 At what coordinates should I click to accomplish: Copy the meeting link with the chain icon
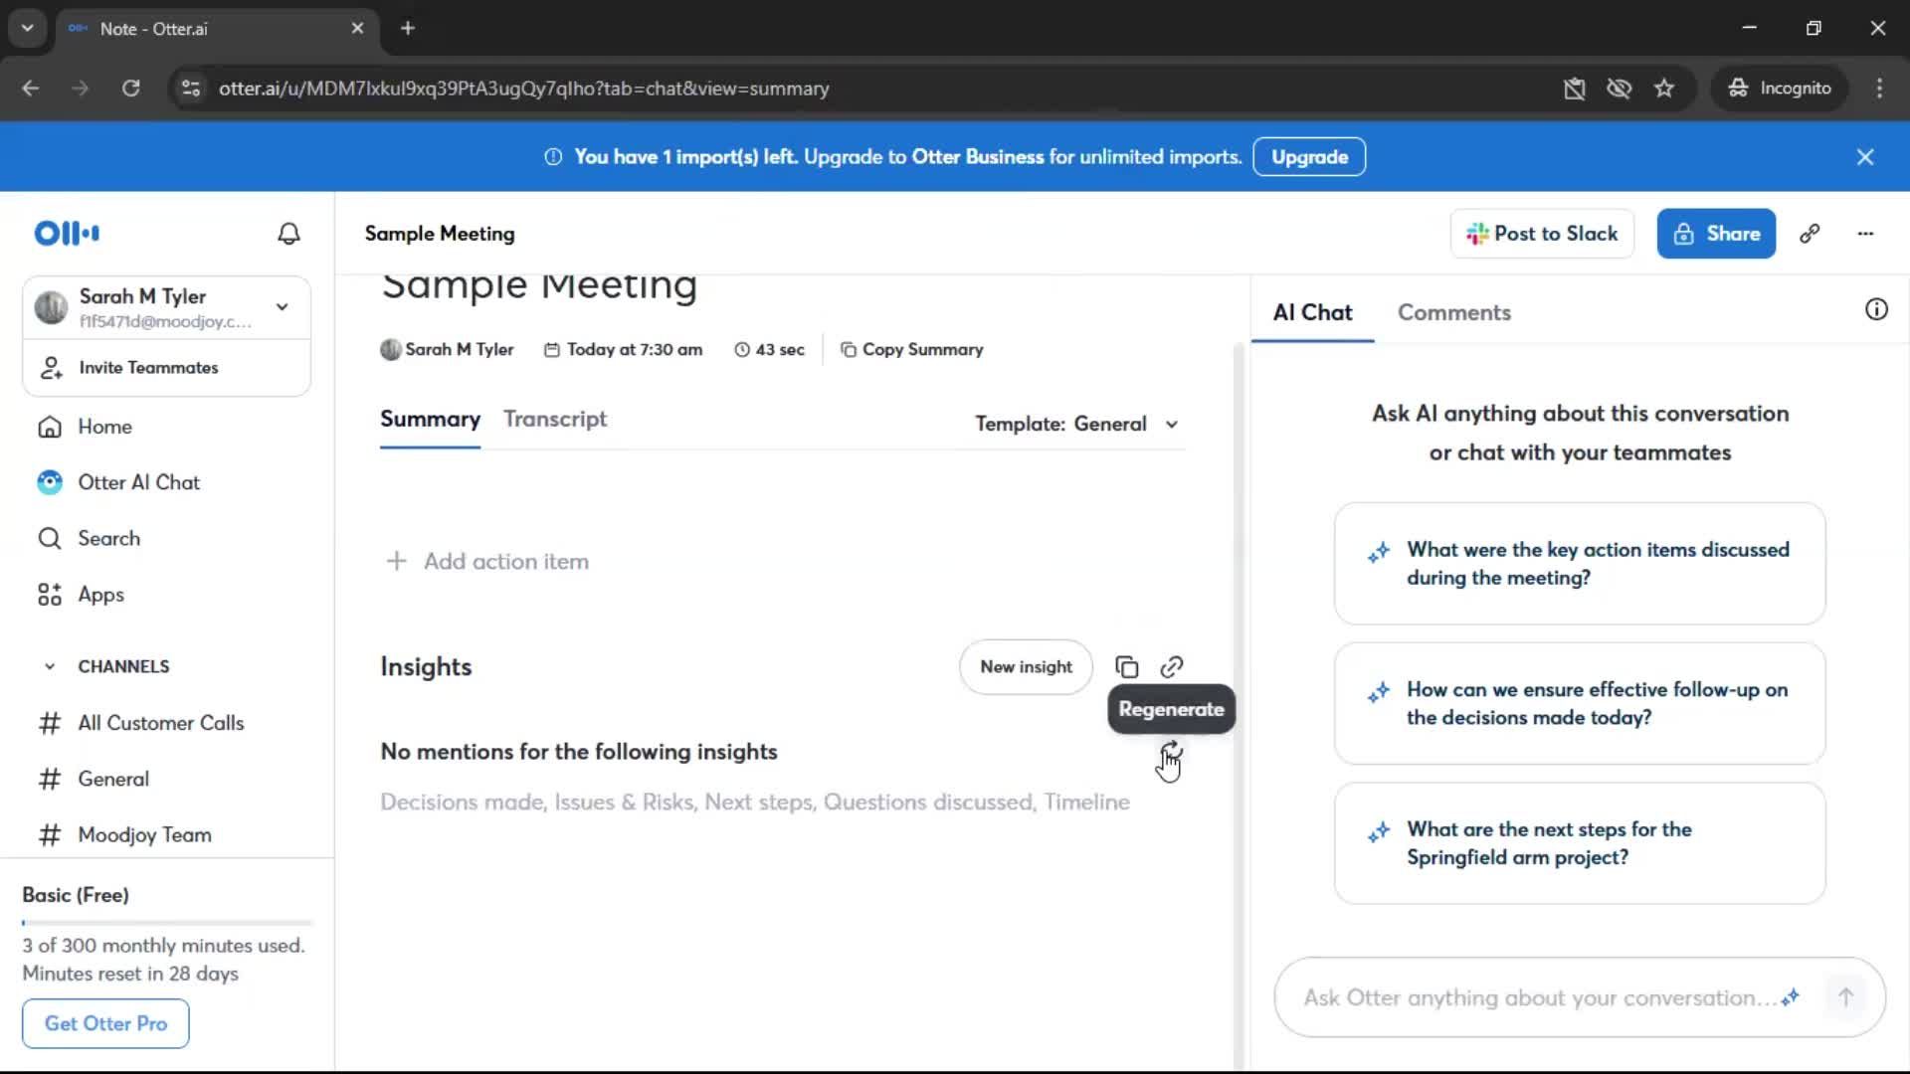point(1810,234)
